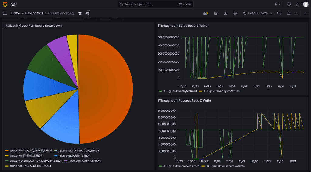311x172 pixels.
Task: Go to Home in the breadcrumb
Action: pyautogui.click(x=15, y=13)
